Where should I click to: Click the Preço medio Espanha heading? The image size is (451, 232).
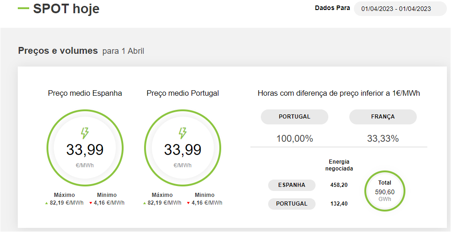coord(85,93)
